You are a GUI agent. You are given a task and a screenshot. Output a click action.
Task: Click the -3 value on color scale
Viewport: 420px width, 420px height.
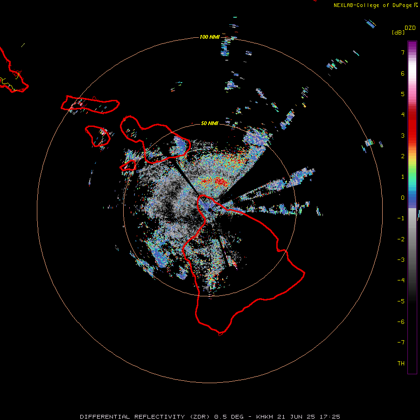click(x=401, y=260)
